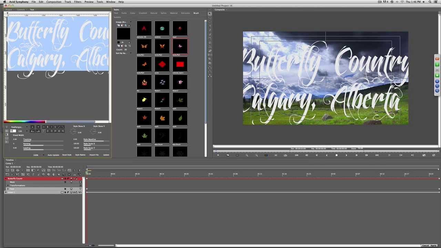Click the loop playback icon

285,155
